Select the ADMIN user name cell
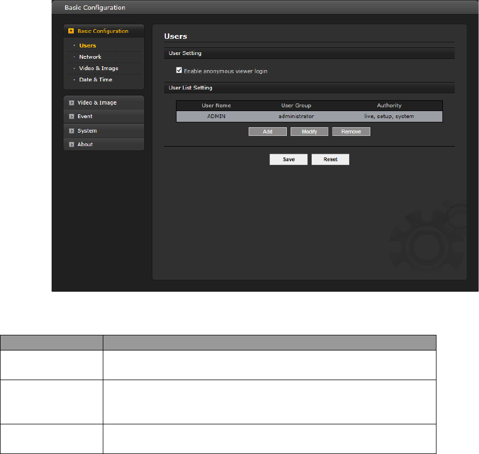The image size is (479, 454). point(216,116)
